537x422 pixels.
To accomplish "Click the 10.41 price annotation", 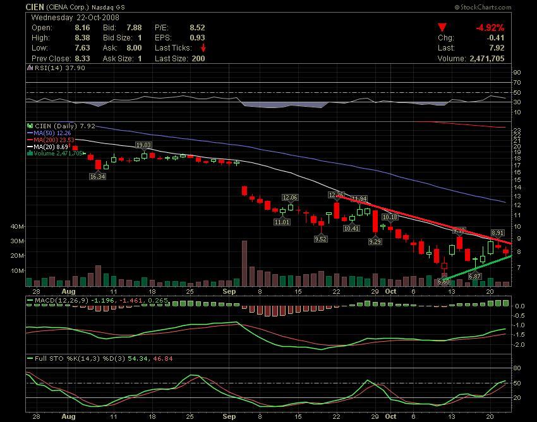I will (x=351, y=228).
